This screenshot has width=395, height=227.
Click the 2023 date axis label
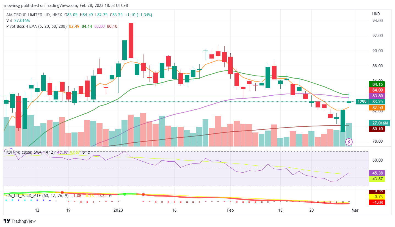[118, 210]
